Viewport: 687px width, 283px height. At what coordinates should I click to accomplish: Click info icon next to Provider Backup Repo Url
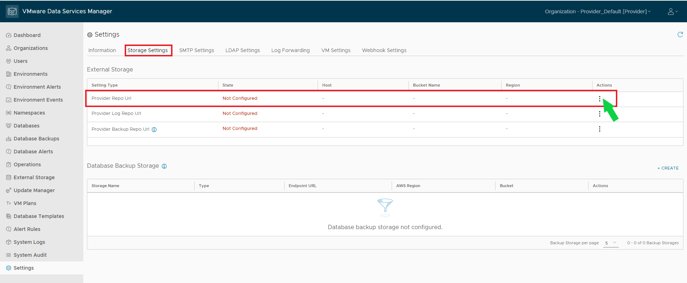[x=154, y=130]
